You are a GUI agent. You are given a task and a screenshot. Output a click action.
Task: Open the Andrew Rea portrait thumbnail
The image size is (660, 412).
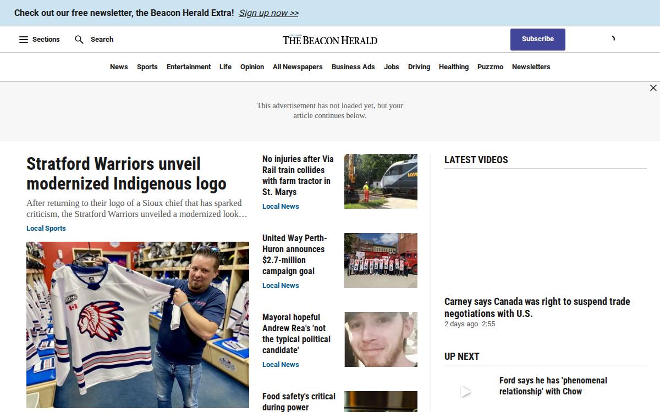coord(381,339)
